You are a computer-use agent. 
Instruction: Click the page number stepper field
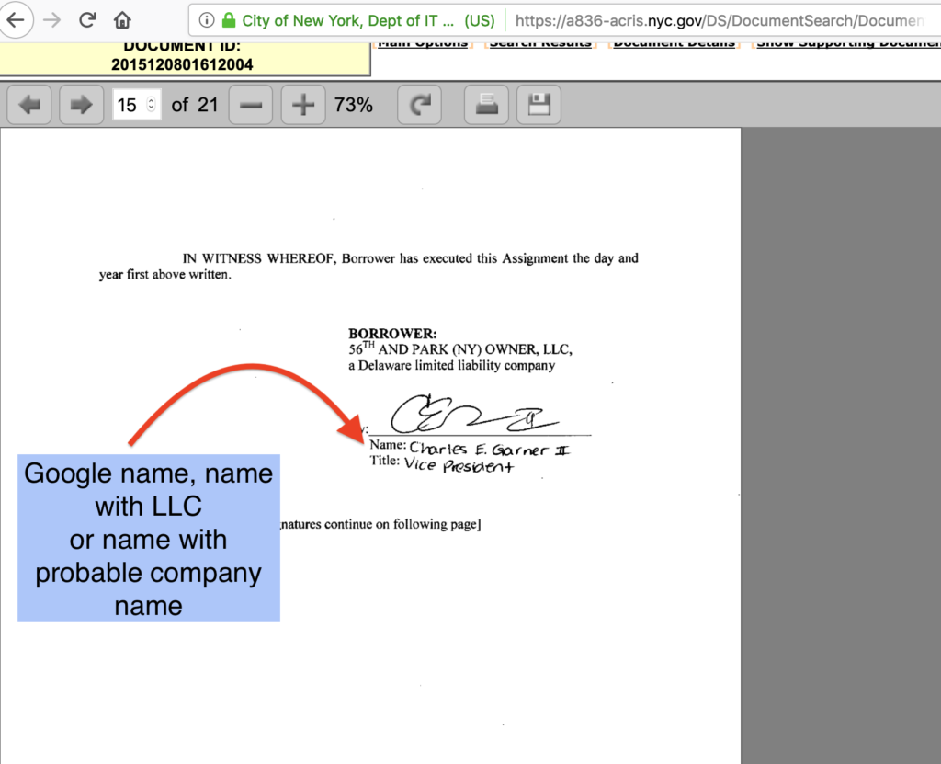click(136, 105)
